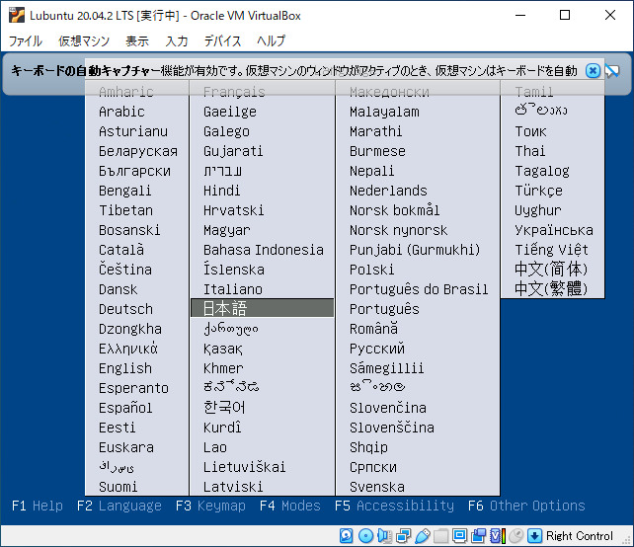The height and width of the screenshot is (547, 634).
Task: Select Русский in the language list
Action: point(377,349)
